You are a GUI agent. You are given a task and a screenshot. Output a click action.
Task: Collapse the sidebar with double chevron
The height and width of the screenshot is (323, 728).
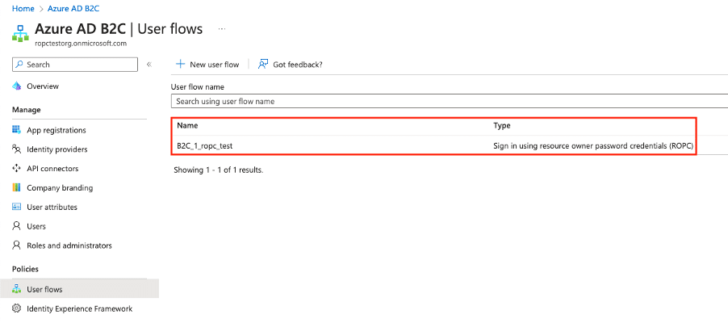[149, 65]
